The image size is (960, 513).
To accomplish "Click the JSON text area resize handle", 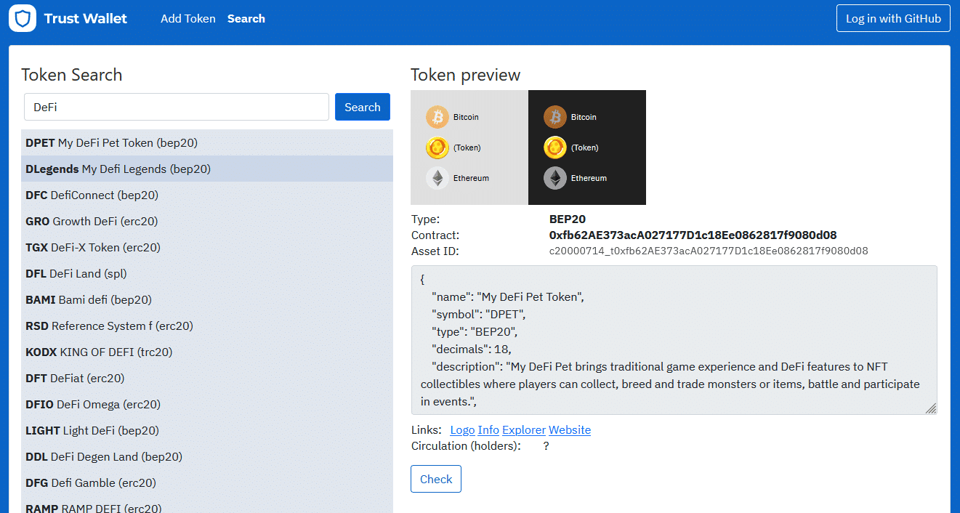I will tap(931, 408).
